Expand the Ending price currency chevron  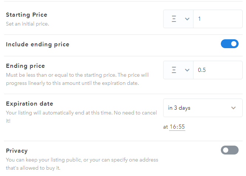187,70
